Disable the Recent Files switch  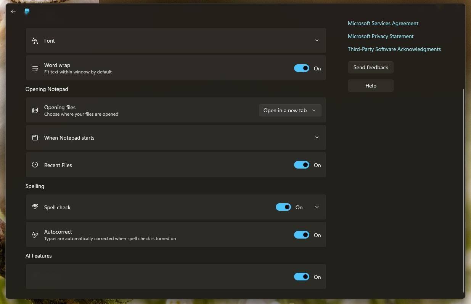(x=302, y=165)
